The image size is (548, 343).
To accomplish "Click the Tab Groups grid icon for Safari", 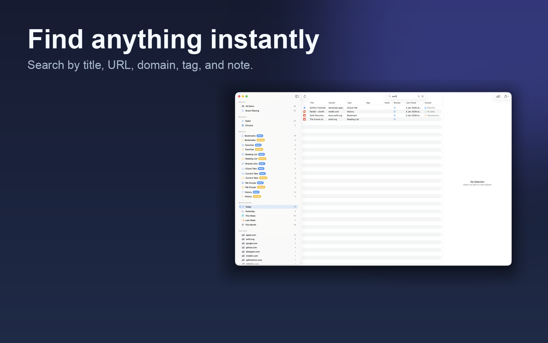I will [243, 183].
